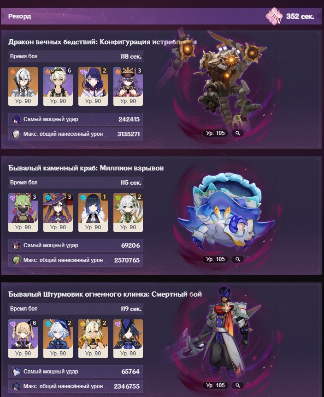
Task: Click the avatar icon beside the 2346755 total damage
Action: pos(16,386)
